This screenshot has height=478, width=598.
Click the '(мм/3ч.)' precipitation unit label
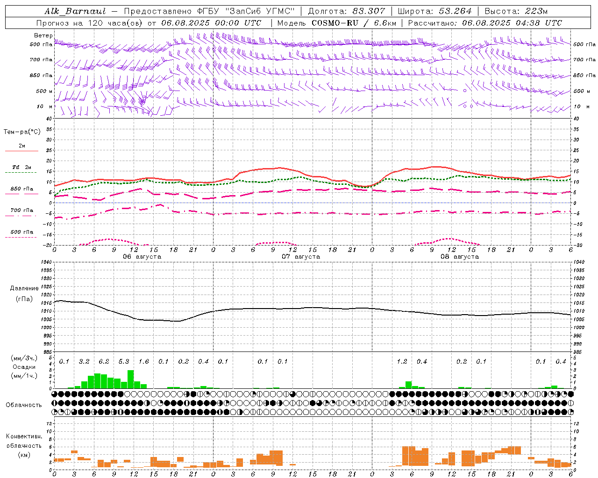(24, 358)
